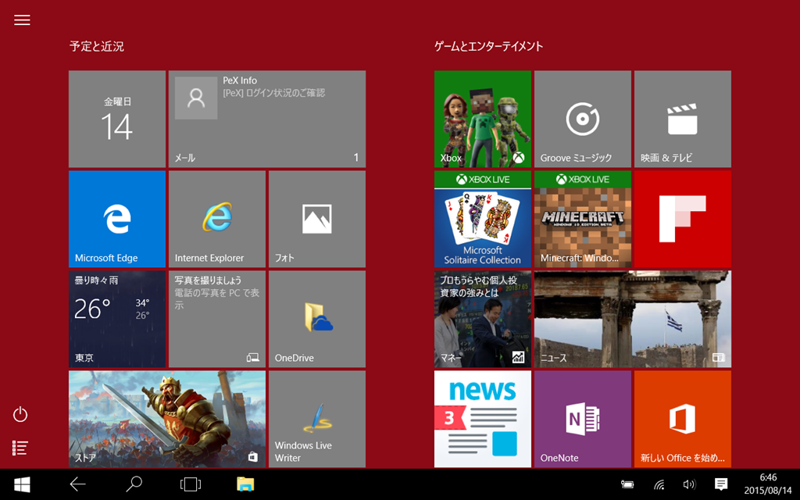Open the ストア store tile

pyautogui.click(x=167, y=419)
